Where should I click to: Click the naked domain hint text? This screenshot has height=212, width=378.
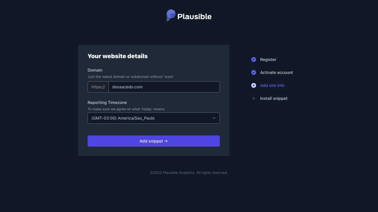(131, 77)
